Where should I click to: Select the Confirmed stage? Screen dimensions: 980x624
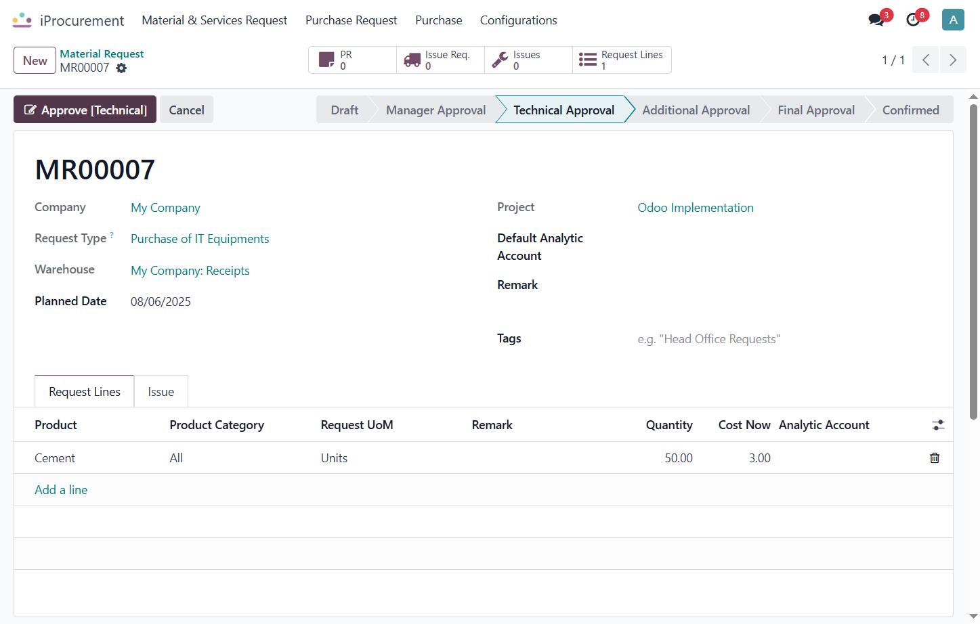910,110
